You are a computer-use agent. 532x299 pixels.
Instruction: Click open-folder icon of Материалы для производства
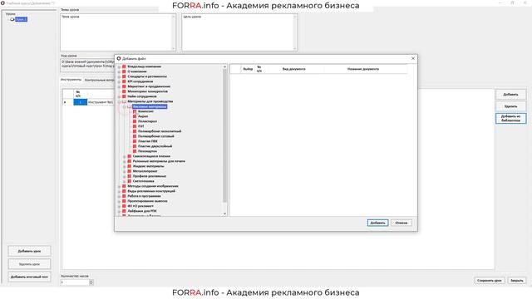(124, 101)
